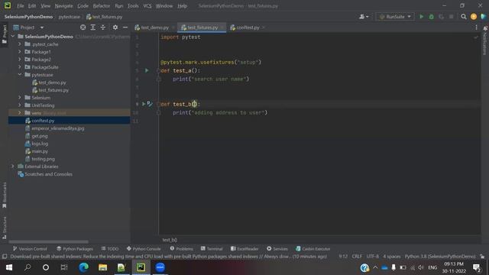The width and height of the screenshot is (489, 275).
Task: Hide the Project tool window
Action: [x=125, y=27]
